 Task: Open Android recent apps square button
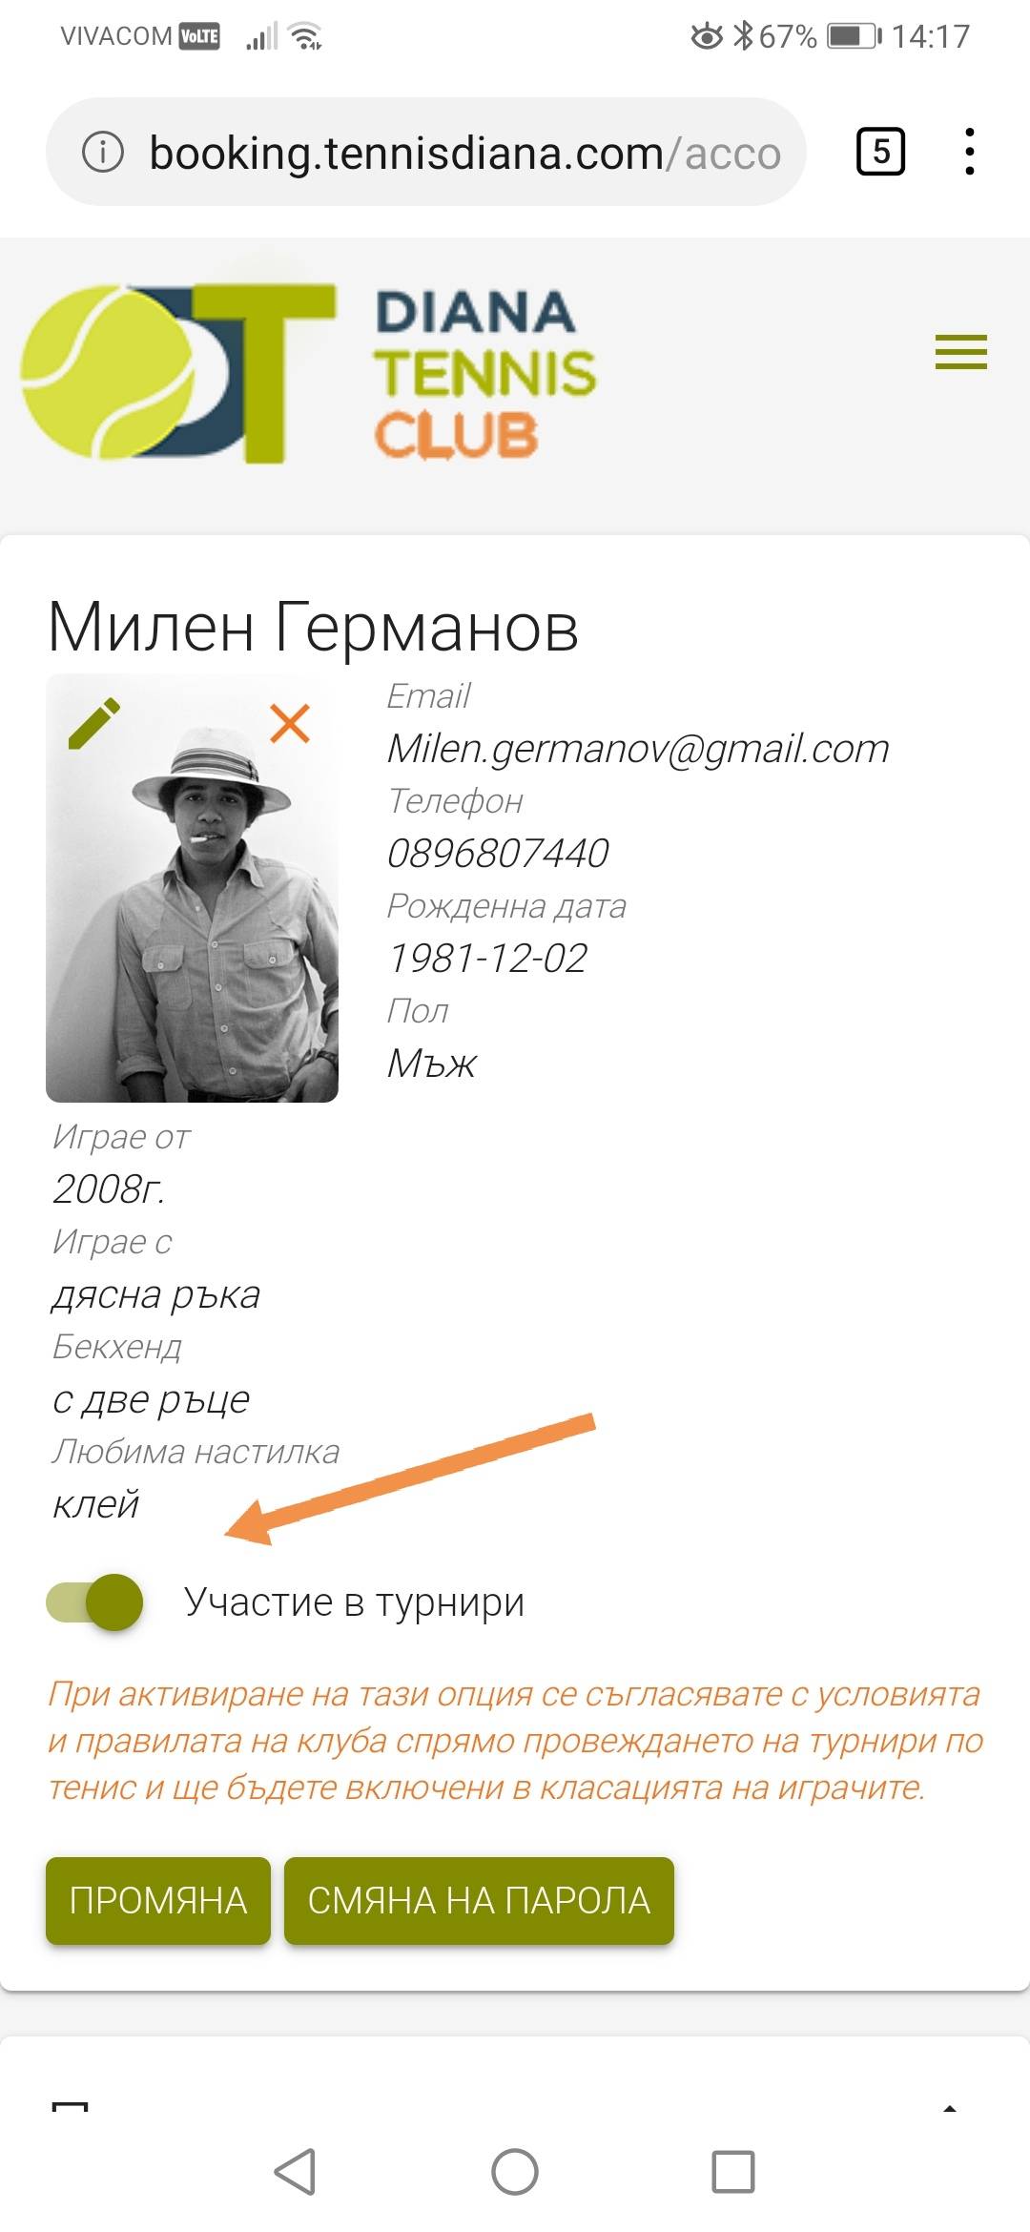733,2172
